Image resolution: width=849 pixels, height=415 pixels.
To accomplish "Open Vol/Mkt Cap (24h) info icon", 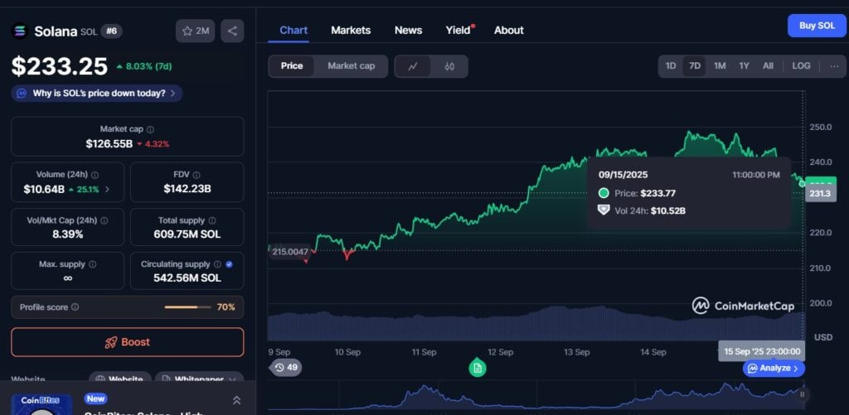I will (x=104, y=221).
